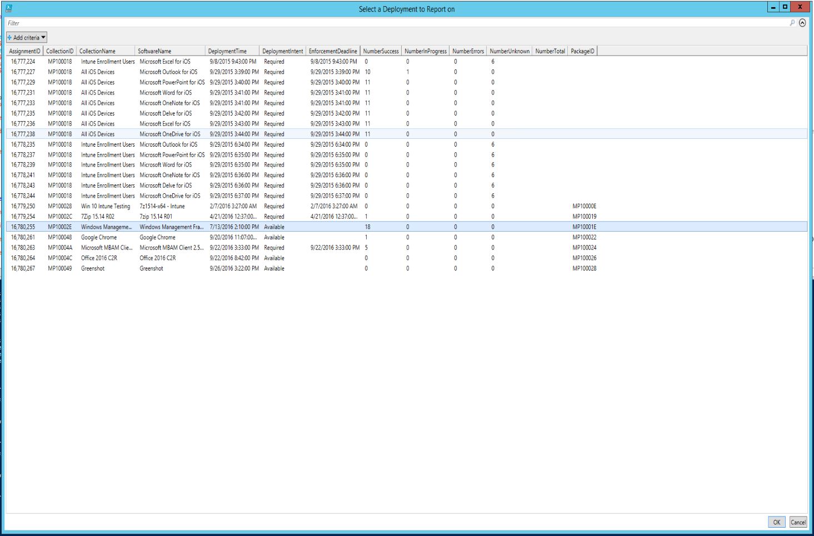Confirm selection with OK button
Image resolution: width=814 pixels, height=536 pixels.
point(777,522)
